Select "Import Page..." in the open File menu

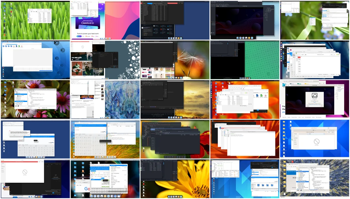click(119, 169)
